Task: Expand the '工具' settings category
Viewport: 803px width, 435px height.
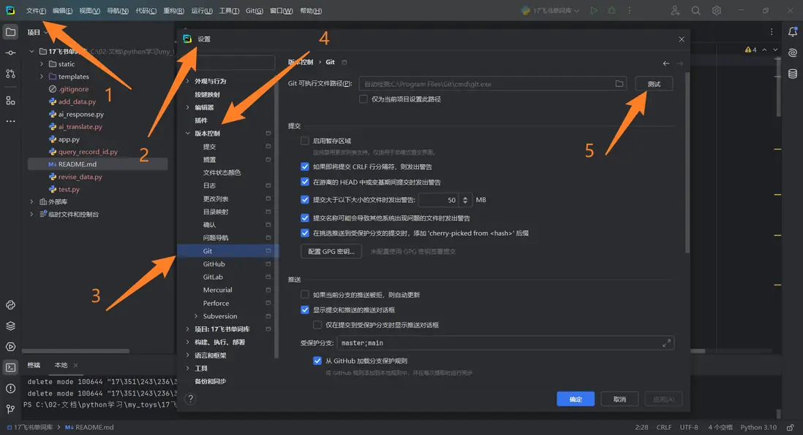Action: 187,368
